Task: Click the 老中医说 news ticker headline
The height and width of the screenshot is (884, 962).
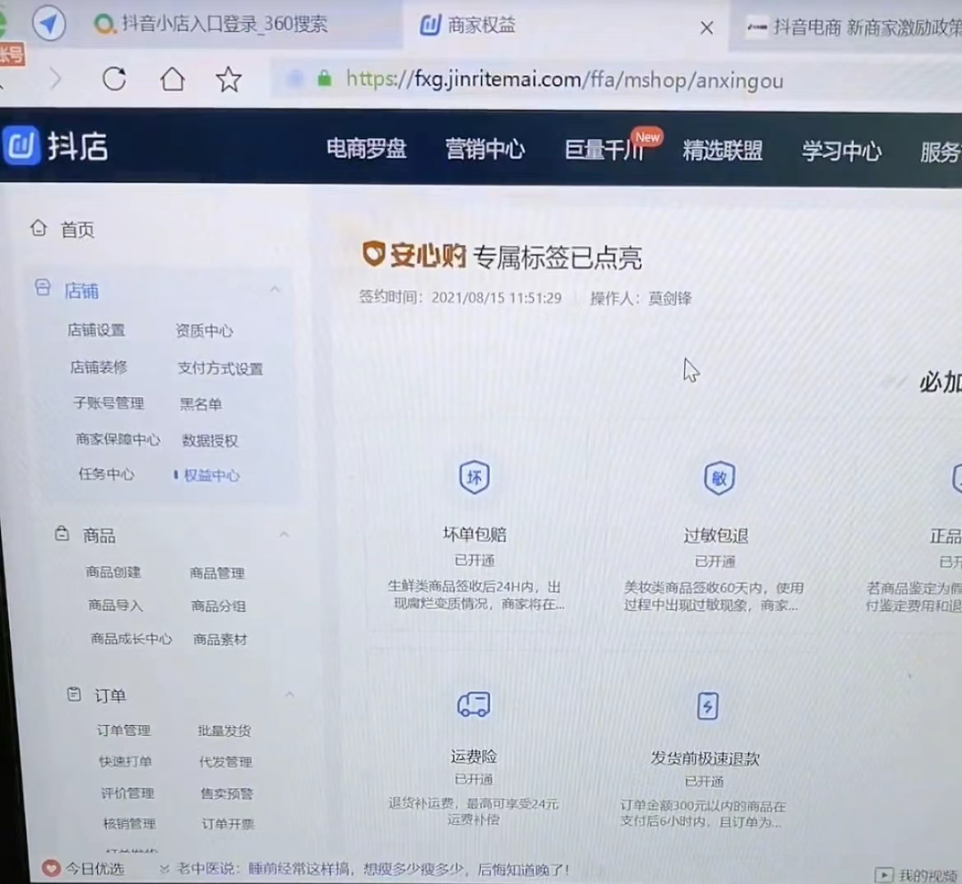Action: (373, 869)
